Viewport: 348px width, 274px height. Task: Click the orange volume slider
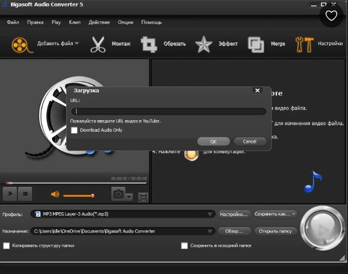[x=79, y=196]
